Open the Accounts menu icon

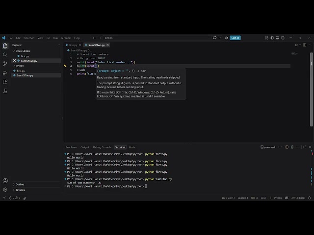click(5, 181)
